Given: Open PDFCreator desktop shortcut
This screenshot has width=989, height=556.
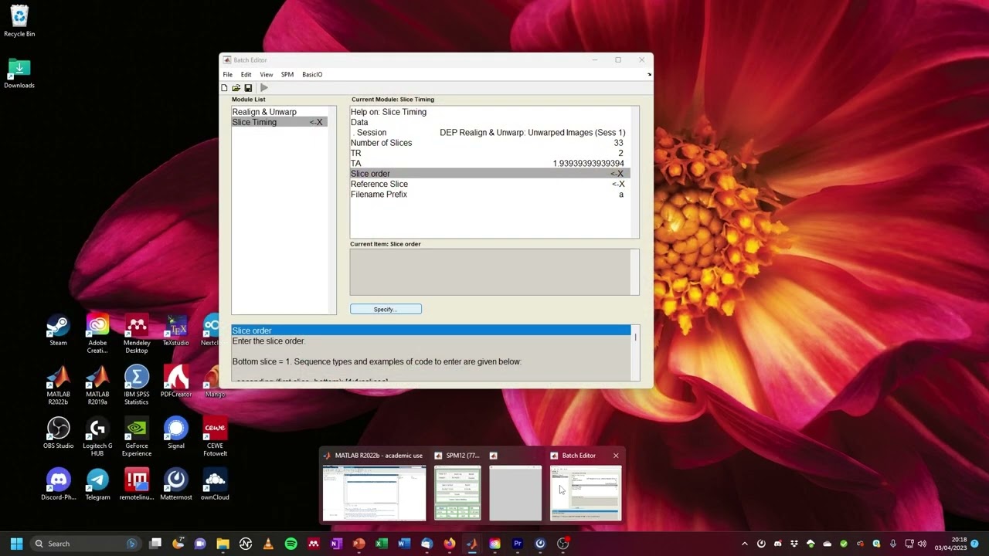Looking at the screenshot, I should coord(176,382).
